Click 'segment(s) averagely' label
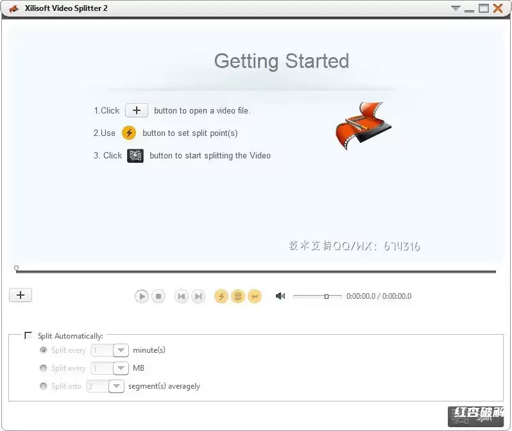 tap(164, 386)
